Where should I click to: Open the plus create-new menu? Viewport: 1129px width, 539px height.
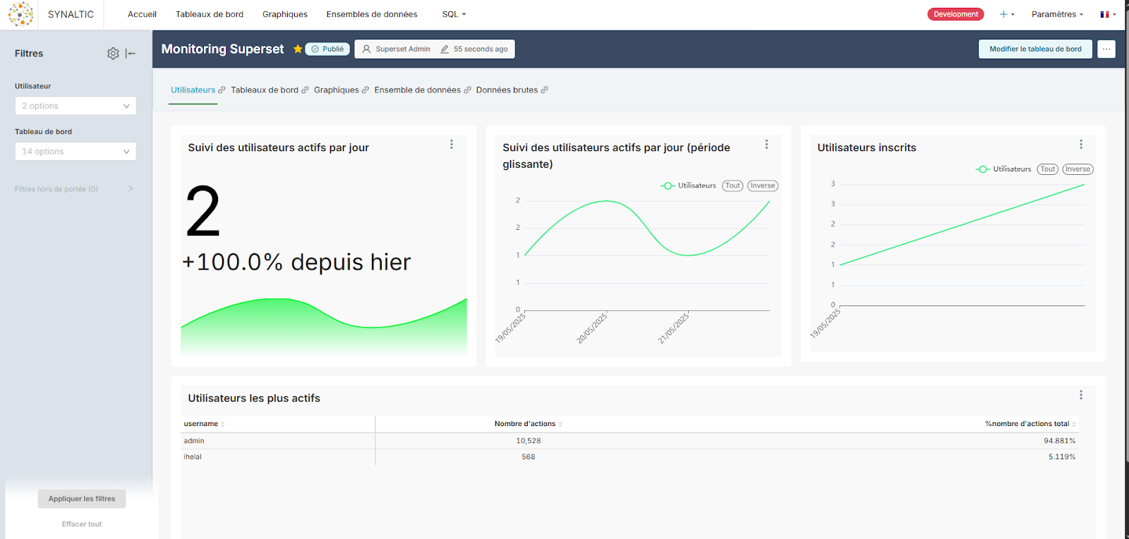point(1007,14)
